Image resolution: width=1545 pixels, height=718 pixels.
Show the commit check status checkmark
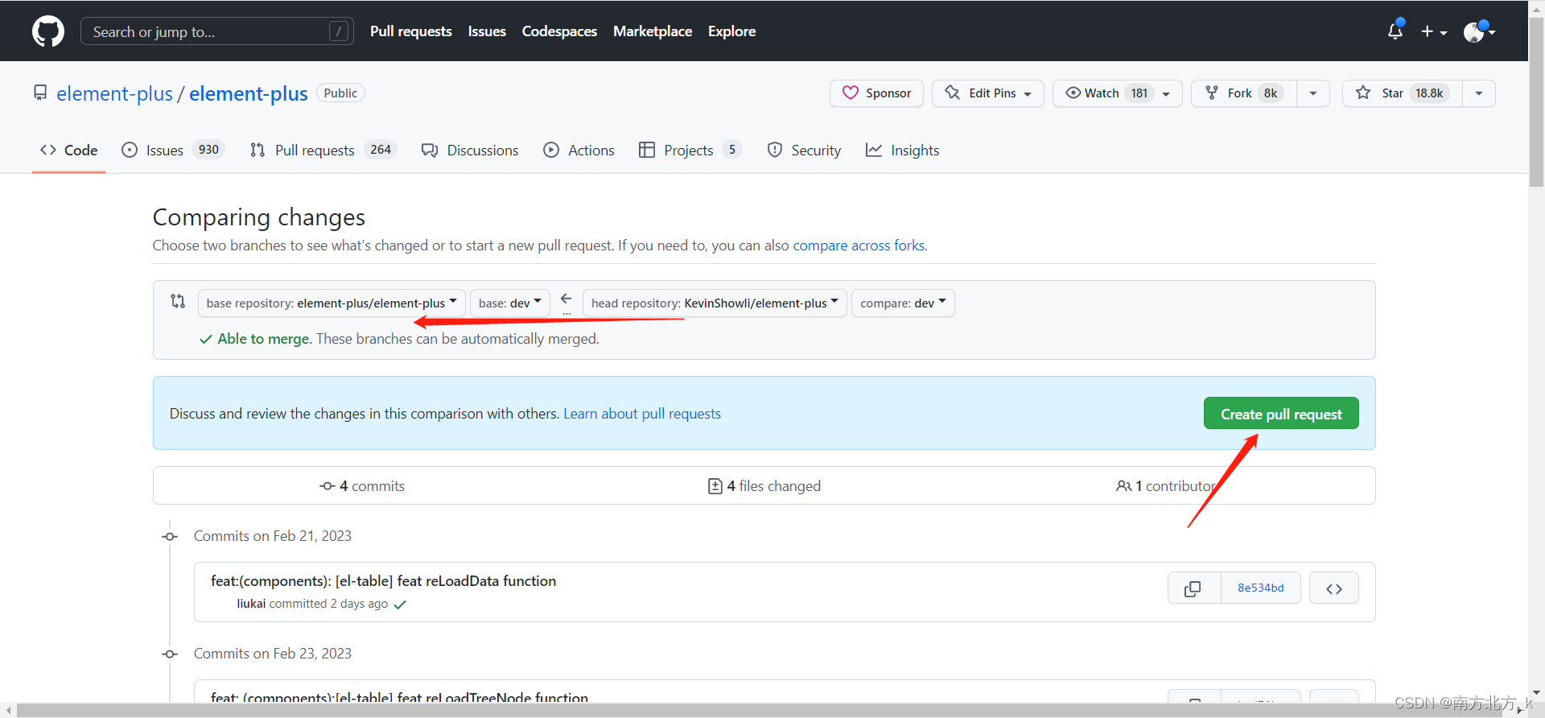(400, 605)
